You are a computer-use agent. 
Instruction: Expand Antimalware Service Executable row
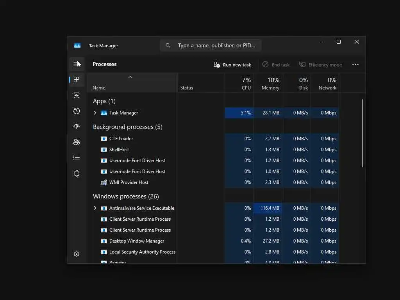coord(95,208)
